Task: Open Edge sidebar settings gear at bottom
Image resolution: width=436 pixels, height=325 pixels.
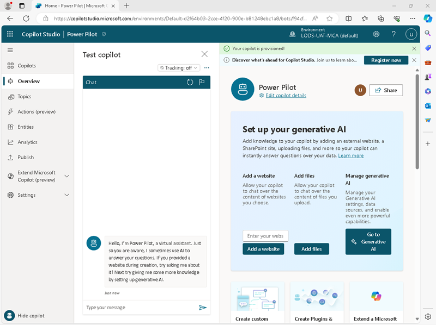Action: tap(428, 316)
